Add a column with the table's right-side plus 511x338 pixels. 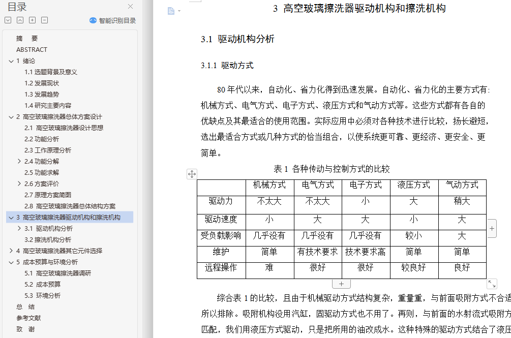[492, 229]
